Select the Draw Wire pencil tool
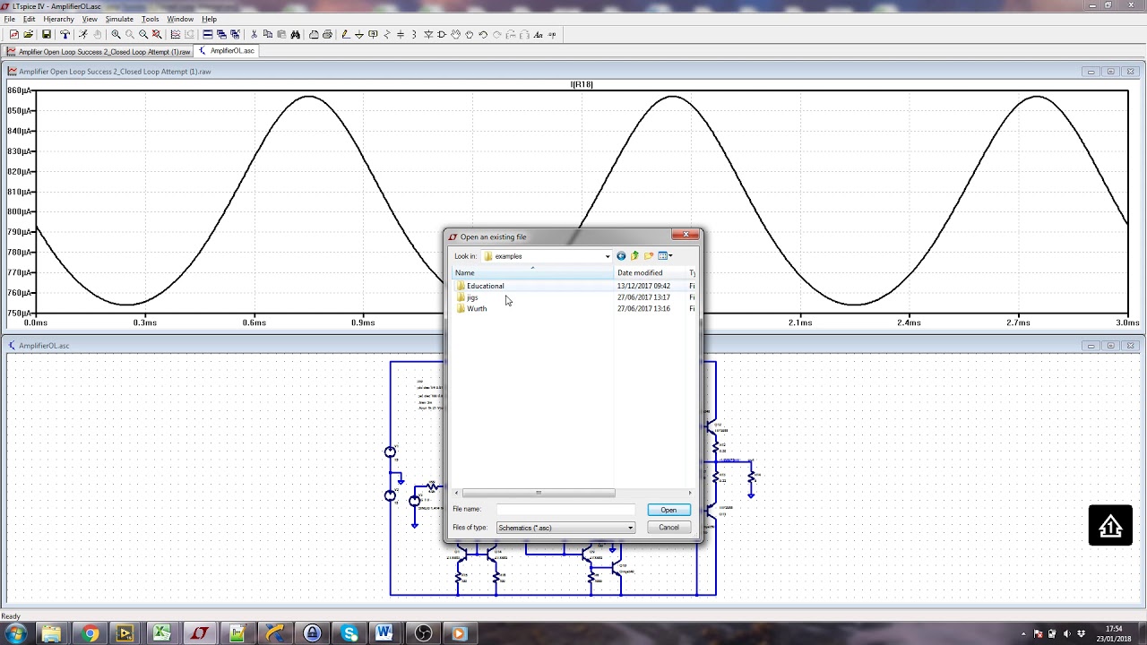The width and height of the screenshot is (1147, 645). point(346,35)
